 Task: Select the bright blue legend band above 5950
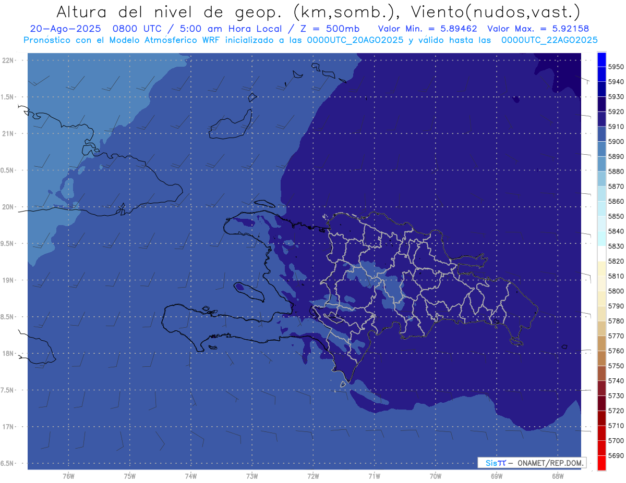pos(601,59)
